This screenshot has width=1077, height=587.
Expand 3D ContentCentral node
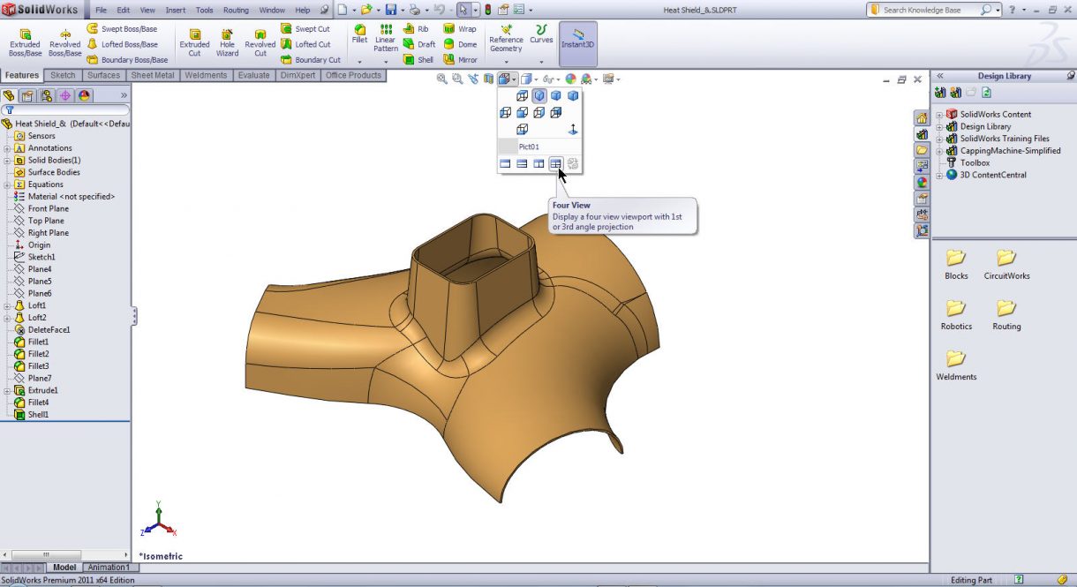(939, 175)
